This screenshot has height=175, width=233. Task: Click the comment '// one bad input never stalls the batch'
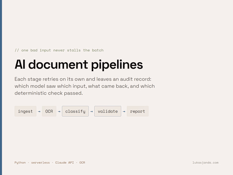tap(59, 50)
